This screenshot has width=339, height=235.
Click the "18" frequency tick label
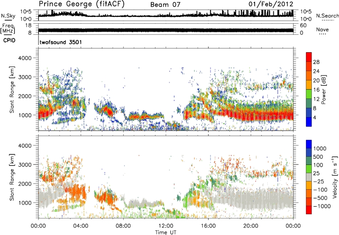click(x=28, y=25)
